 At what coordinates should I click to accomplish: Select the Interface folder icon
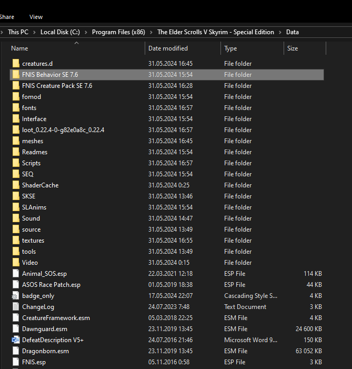pyautogui.click(x=16, y=119)
